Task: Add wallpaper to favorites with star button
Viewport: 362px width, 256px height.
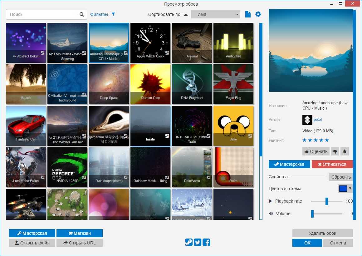Action: [345, 151]
